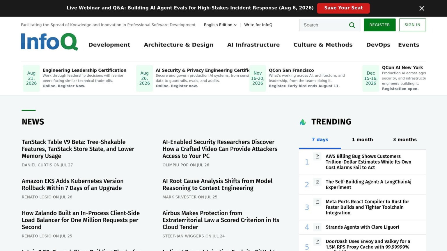This screenshot has width=447, height=251.
Task: Open the AI Infrastructure menu
Action: point(253,45)
